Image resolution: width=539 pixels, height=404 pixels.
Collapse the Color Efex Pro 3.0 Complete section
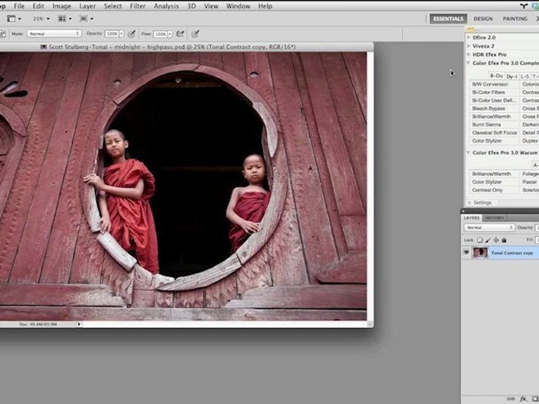point(469,63)
